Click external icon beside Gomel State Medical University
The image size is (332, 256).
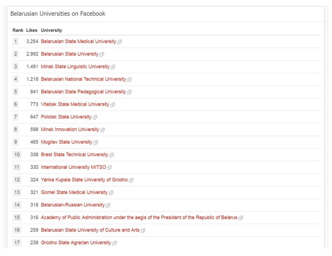[111, 193]
